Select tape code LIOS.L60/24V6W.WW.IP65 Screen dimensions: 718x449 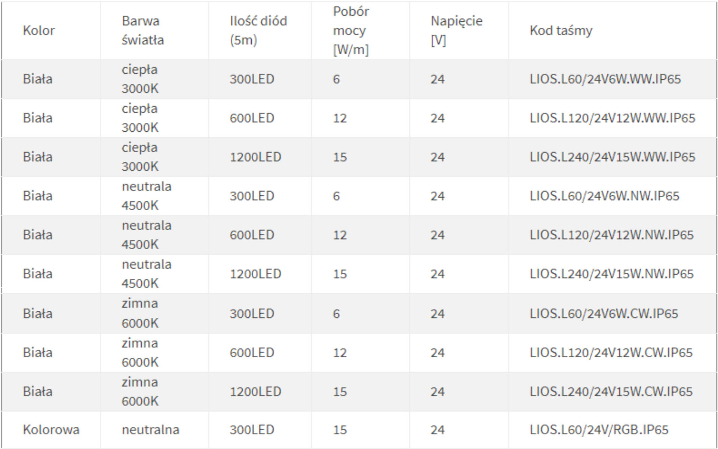[605, 79]
